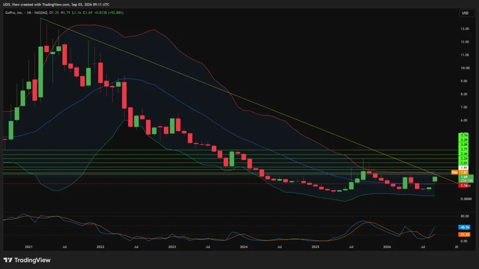Screen dimensions: 479x269
Task: Click the green 3.74 price level label
Action: (464, 135)
